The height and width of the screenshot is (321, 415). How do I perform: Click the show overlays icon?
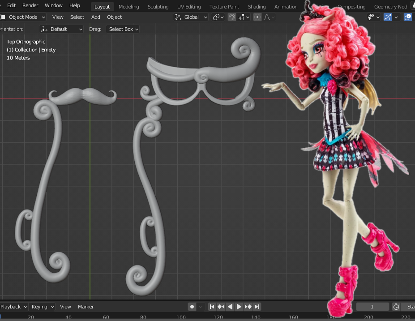pyautogui.click(x=408, y=17)
